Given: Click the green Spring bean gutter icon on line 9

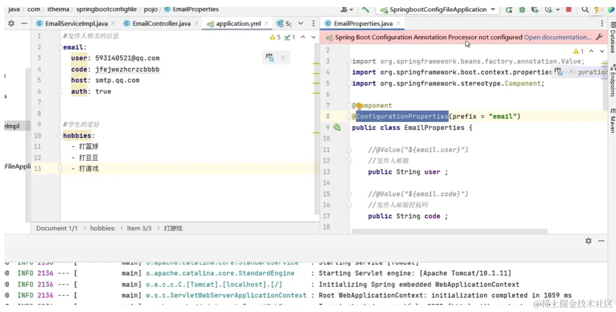Looking at the screenshot, I should click(x=337, y=127).
